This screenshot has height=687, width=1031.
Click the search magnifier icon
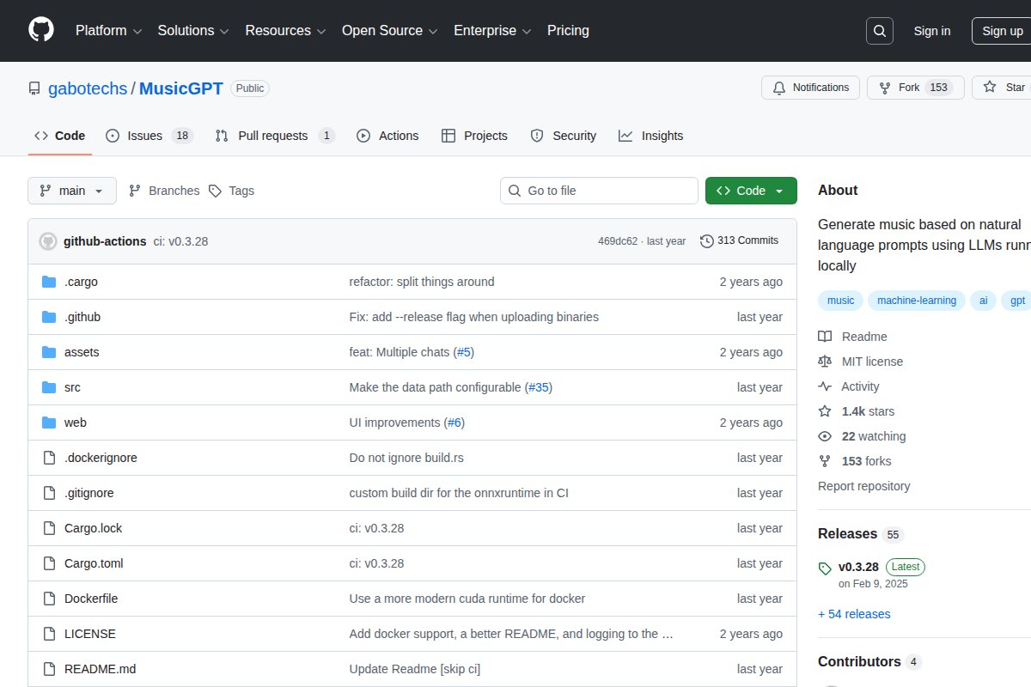point(879,31)
